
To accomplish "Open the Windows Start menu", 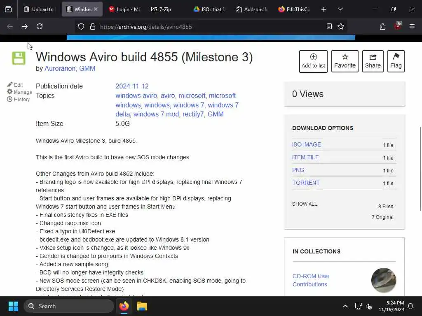I will (x=13, y=306).
